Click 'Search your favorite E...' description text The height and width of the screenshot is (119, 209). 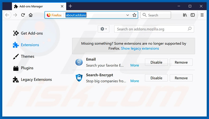tap(105, 65)
